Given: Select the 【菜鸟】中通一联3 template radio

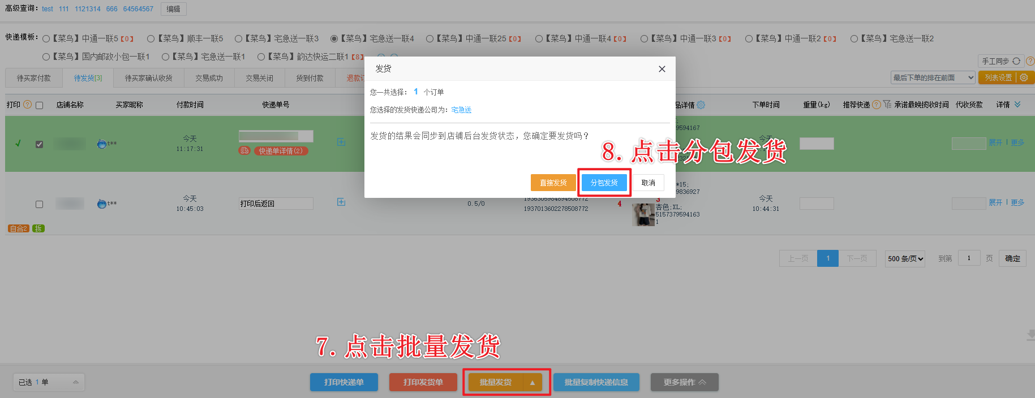Looking at the screenshot, I should click(x=644, y=39).
